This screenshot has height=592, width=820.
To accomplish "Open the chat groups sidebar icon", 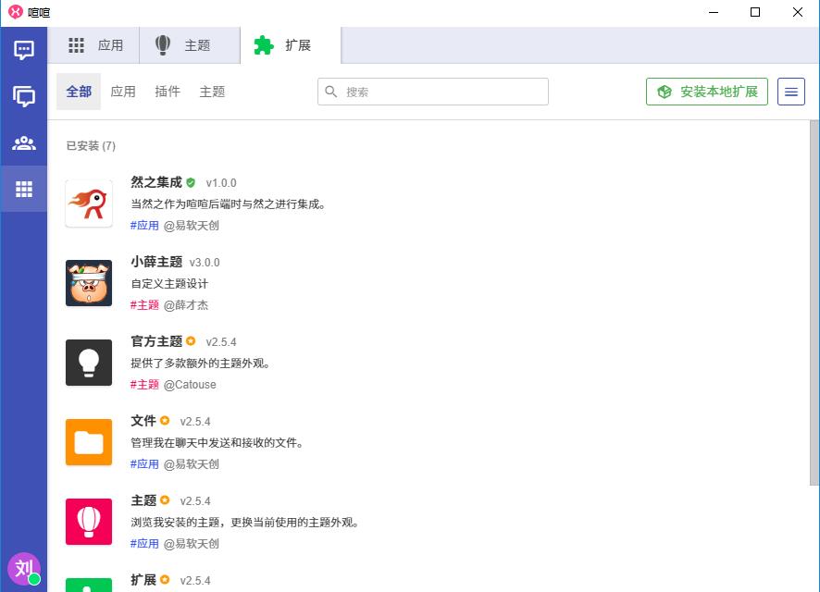I will (24, 96).
